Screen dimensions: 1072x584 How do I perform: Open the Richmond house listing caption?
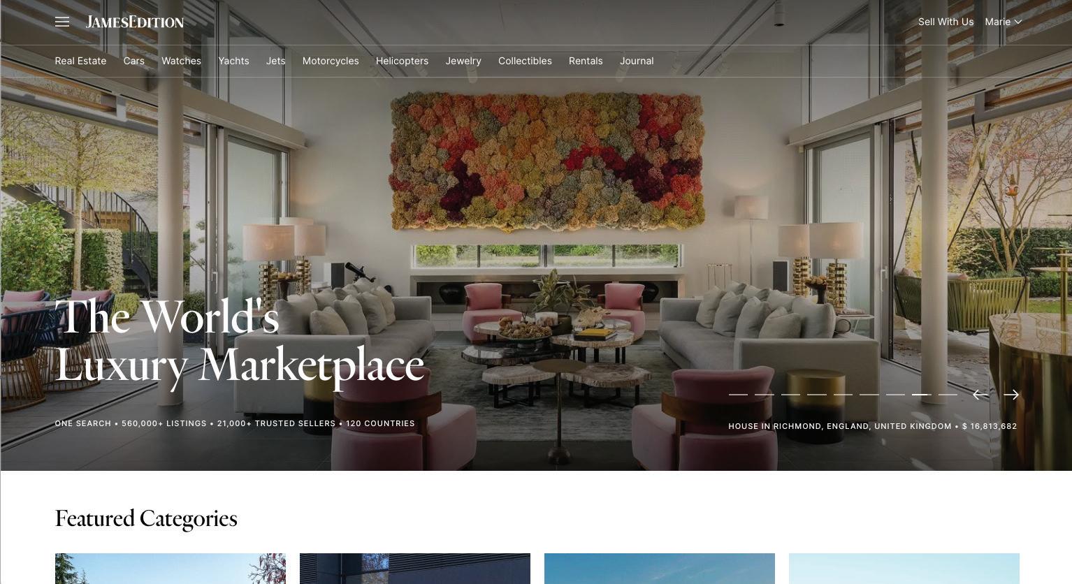point(873,426)
